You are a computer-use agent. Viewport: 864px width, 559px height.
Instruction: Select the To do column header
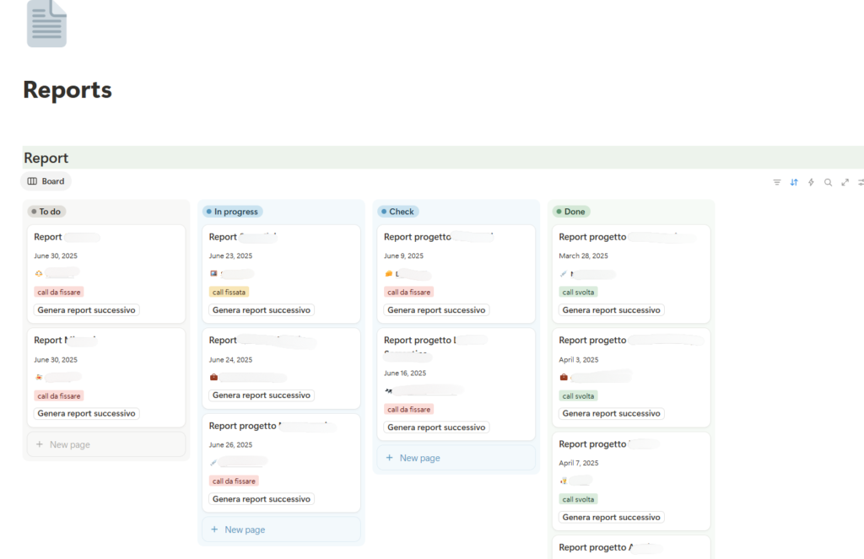[x=47, y=212]
